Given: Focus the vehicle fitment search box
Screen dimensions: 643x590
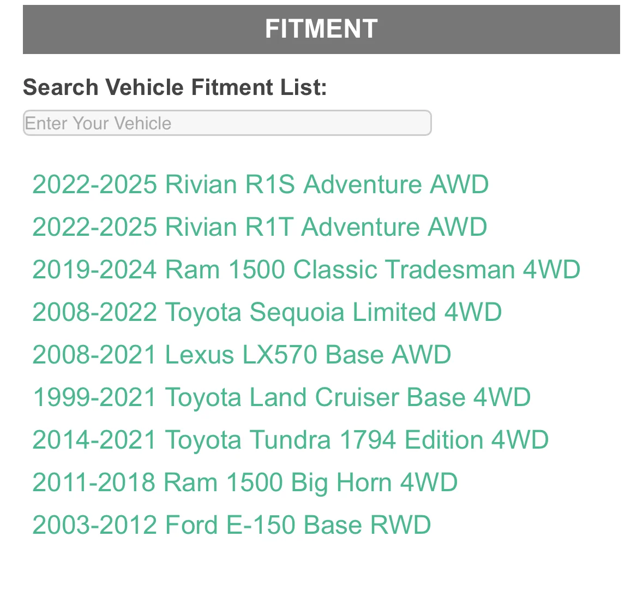Looking at the screenshot, I should tap(227, 123).
